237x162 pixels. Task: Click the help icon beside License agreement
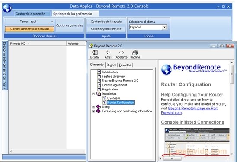[99, 85]
